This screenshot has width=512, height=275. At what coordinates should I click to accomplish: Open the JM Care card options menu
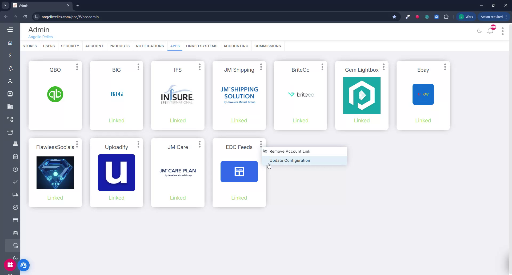pyautogui.click(x=200, y=144)
